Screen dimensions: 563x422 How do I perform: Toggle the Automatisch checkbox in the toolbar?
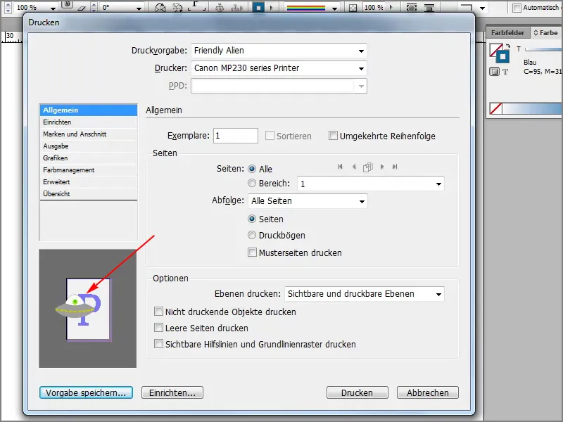tap(517, 8)
